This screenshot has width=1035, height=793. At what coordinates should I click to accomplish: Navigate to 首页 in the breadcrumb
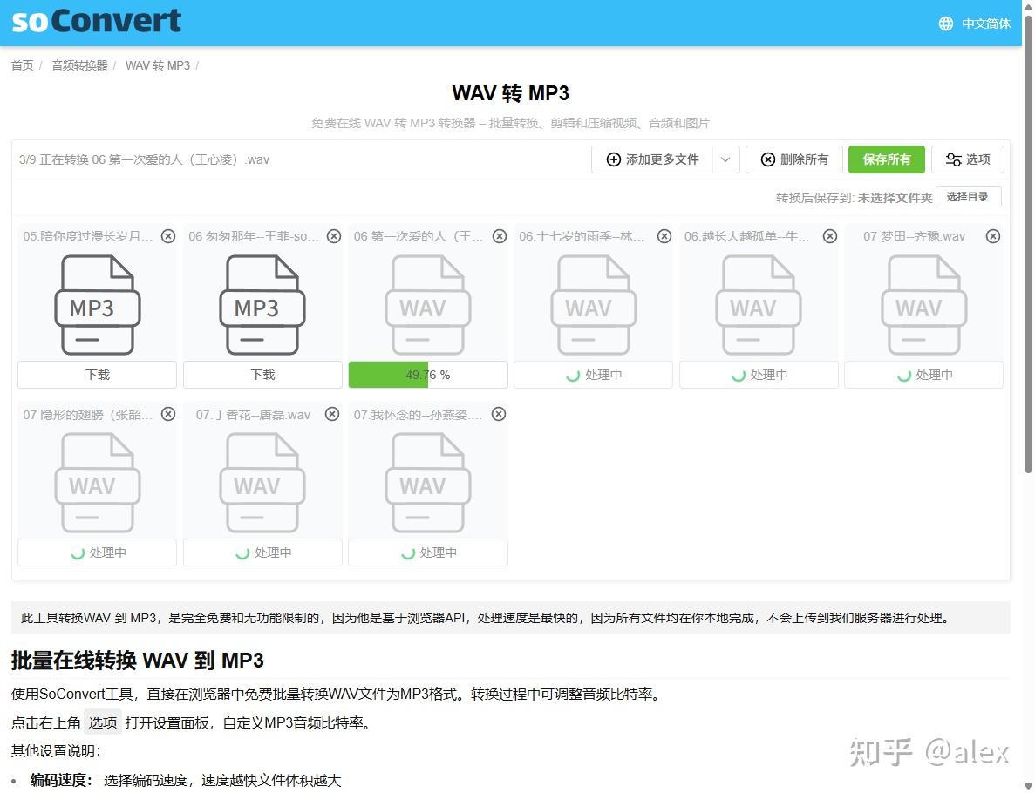pos(22,65)
